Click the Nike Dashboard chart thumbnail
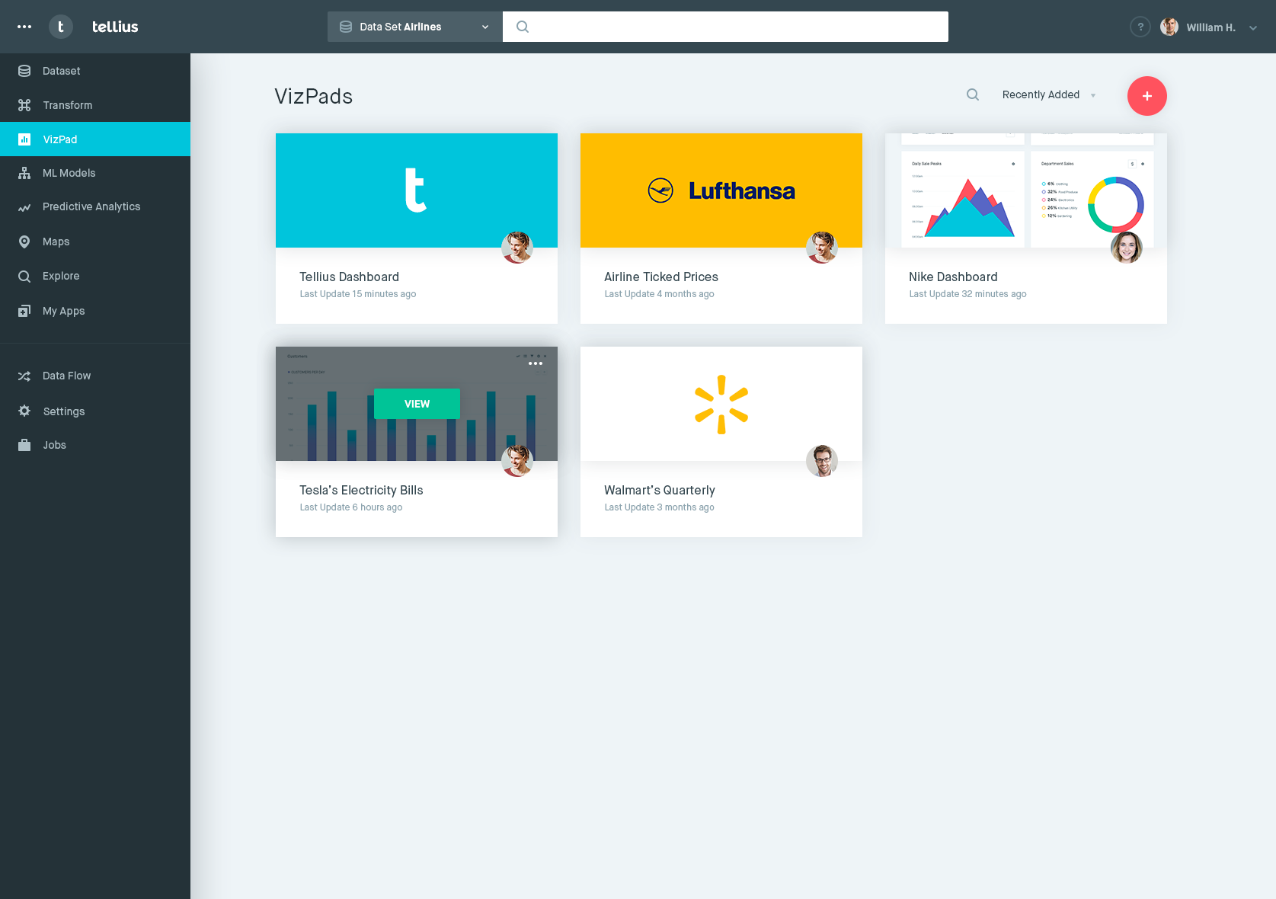The height and width of the screenshot is (899, 1276). (1026, 190)
